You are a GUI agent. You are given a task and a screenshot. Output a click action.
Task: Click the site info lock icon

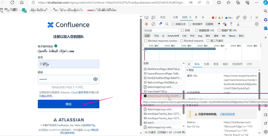pyautogui.click(x=33, y=3)
